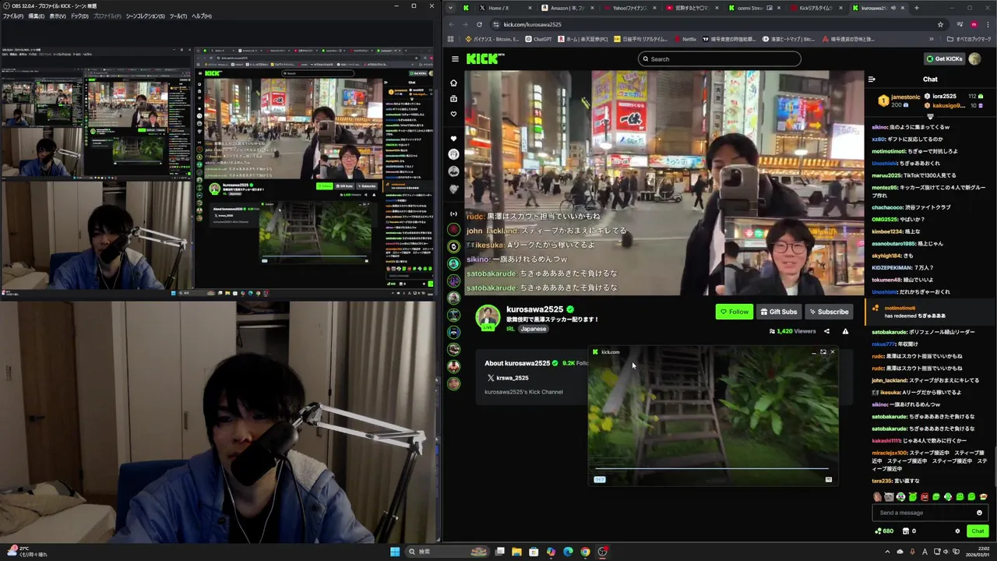Reload the page in Chrome
The width and height of the screenshot is (997, 561).
tap(479, 24)
